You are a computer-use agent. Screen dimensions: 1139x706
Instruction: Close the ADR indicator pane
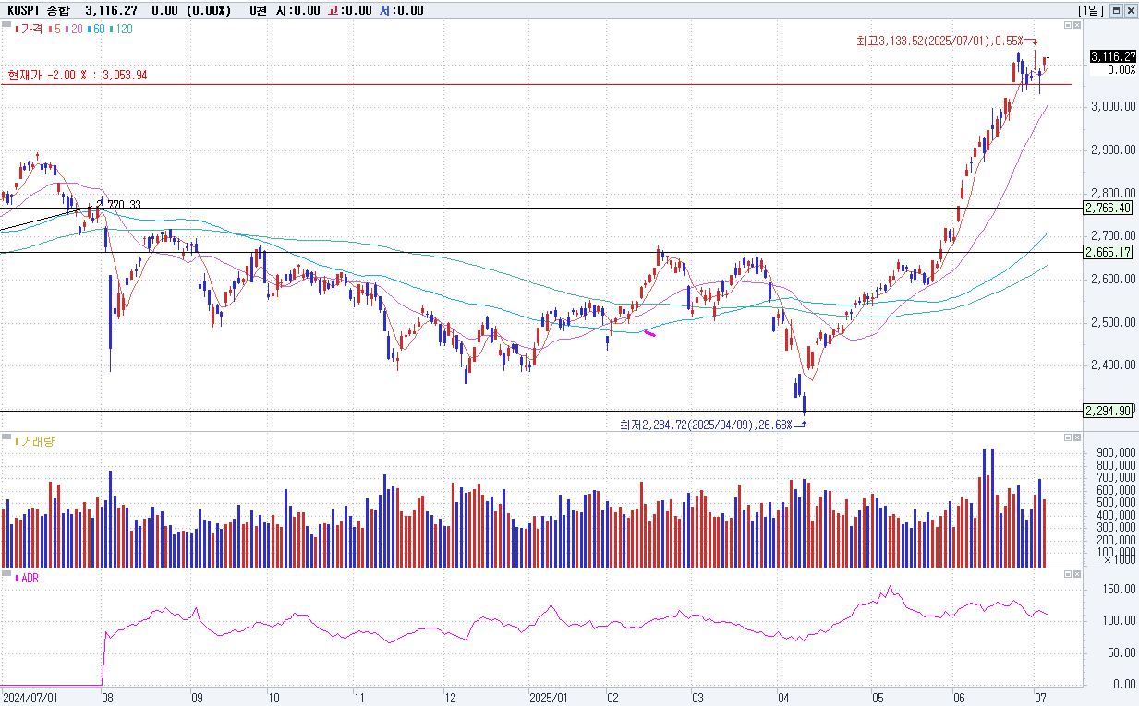coord(1078,574)
